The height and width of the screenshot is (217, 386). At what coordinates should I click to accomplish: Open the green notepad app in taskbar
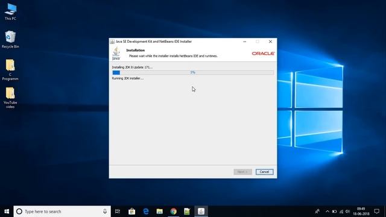(187, 212)
